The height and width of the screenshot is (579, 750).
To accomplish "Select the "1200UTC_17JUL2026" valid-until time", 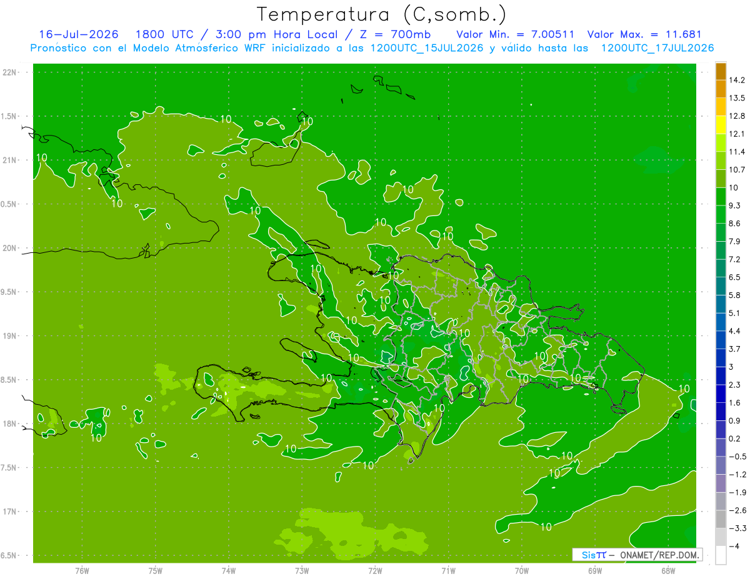I will [657, 48].
